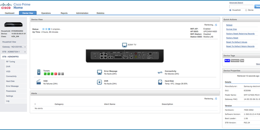Expand the Gateway - NQ1233105 tree item
This screenshot has width=260, height=130.
(x=25, y=47)
